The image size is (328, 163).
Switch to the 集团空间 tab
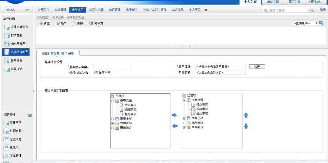tap(294, 2)
